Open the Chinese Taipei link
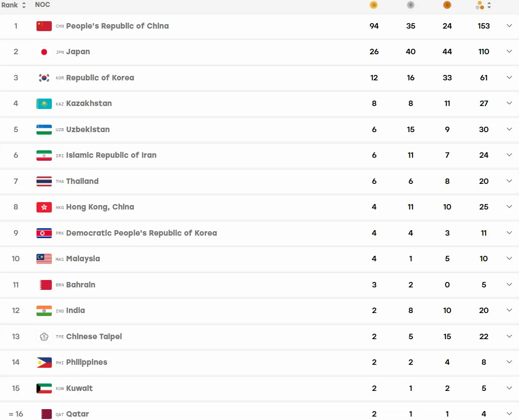This screenshot has width=519, height=420. tap(94, 337)
